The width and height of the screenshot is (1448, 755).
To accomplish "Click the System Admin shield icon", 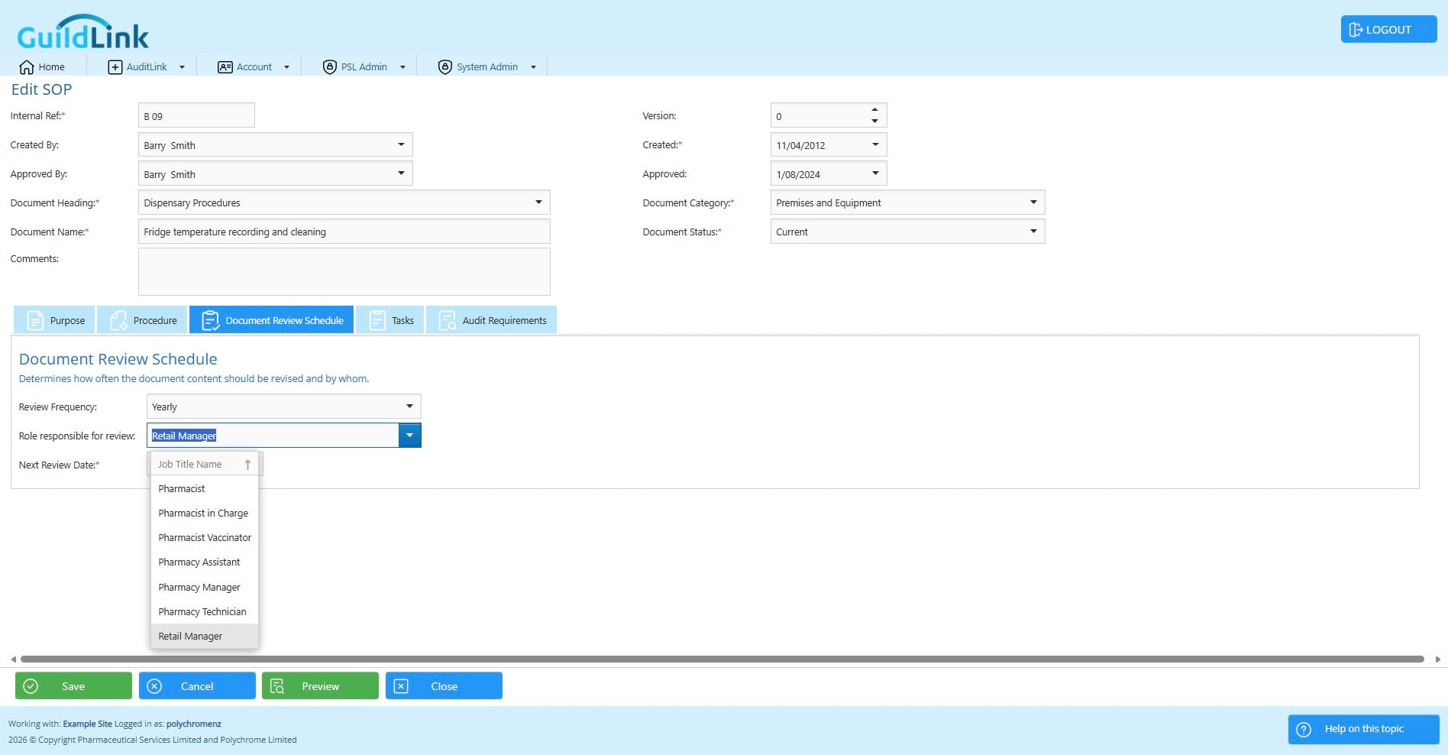I will point(445,67).
